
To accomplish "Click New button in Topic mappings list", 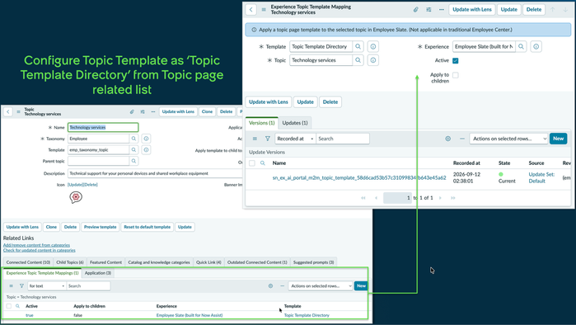I will [361, 285].
